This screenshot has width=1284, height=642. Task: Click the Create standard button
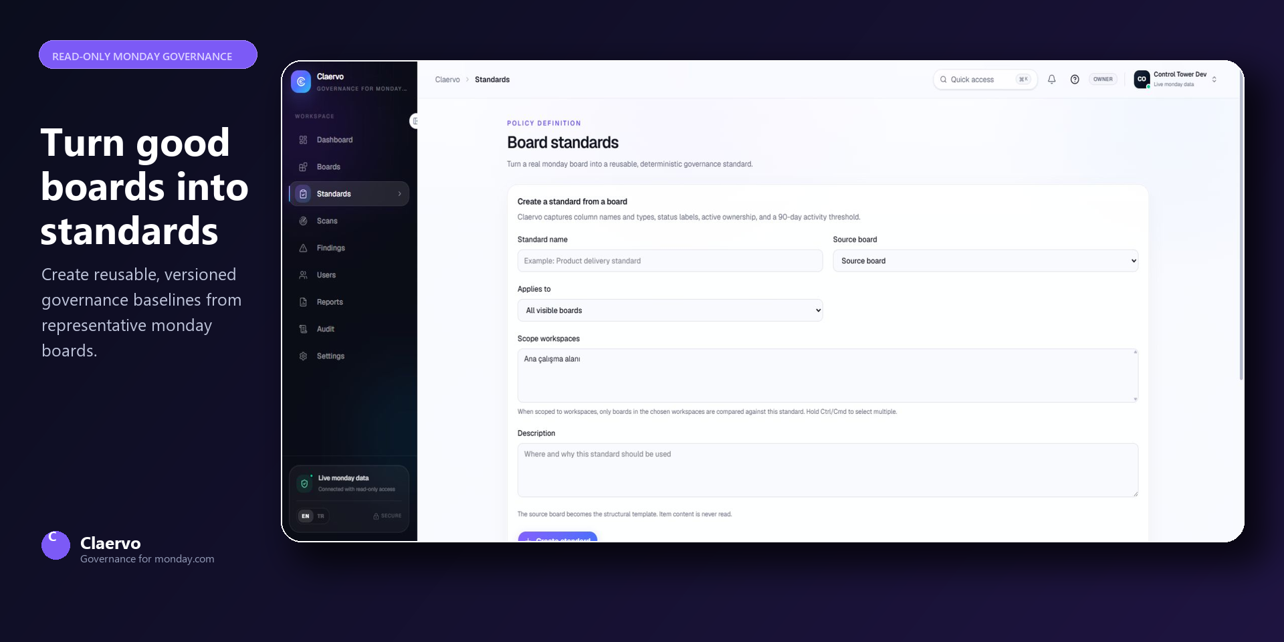click(x=557, y=537)
